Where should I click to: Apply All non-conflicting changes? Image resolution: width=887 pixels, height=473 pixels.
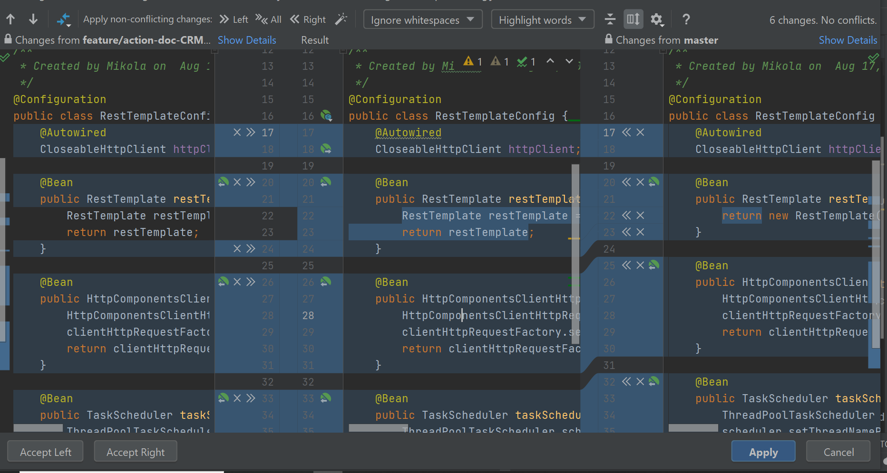click(268, 19)
